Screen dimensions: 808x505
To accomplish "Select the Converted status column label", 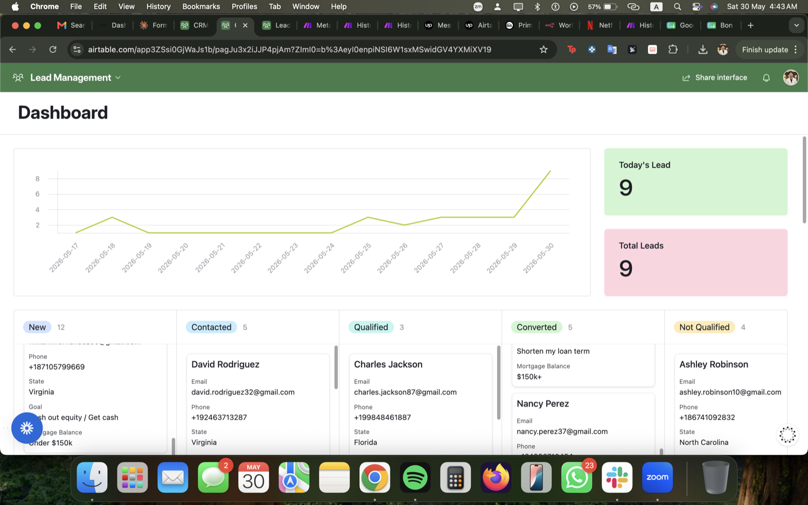I will pyautogui.click(x=537, y=327).
